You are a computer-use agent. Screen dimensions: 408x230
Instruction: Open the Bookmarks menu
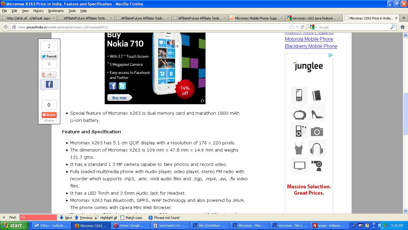pyautogui.click(x=56, y=11)
